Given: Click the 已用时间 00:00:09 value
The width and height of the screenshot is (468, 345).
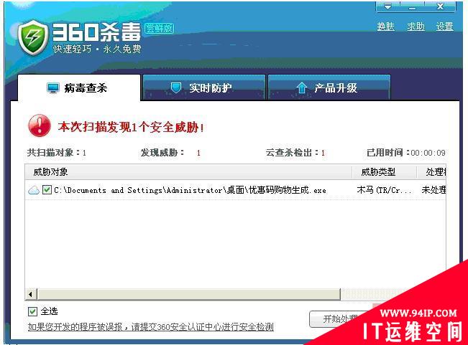Looking at the screenshot, I should click(x=428, y=153).
